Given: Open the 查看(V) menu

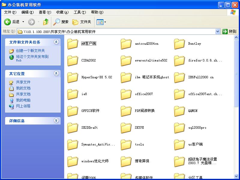Looking at the screenshot, I should (x=45, y=12).
